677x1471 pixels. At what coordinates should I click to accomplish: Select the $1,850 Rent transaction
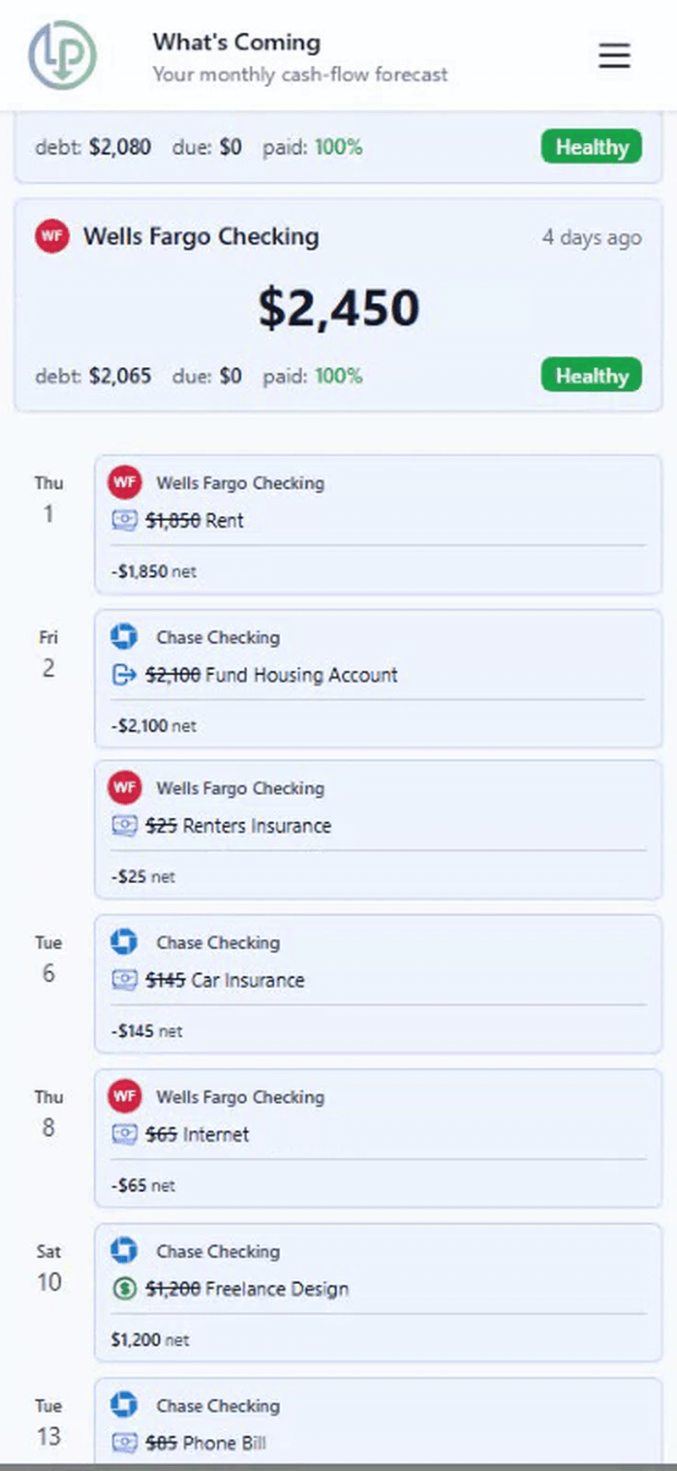(195, 521)
